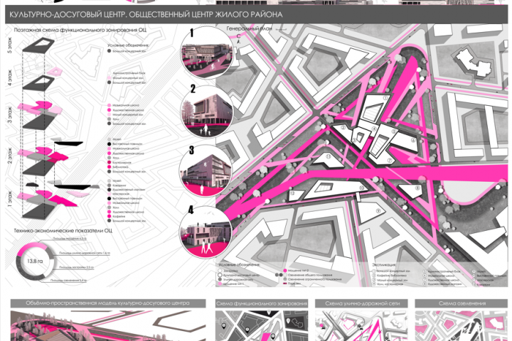Click the 13,8 га donut chart
This screenshot has width=512, height=341.
36,261
